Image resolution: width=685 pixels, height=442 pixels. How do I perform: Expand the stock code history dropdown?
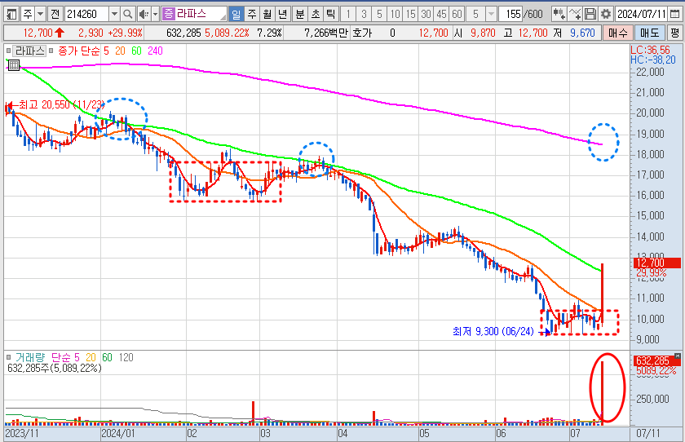pos(114,15)
